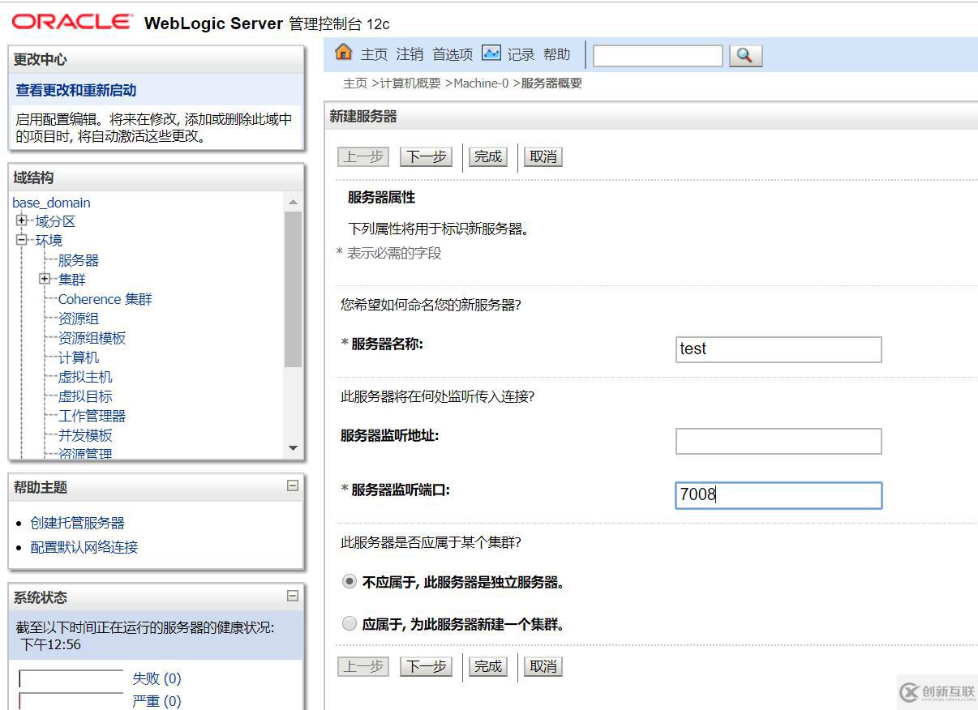Click the top 完成 button

(x=488, y=156)
